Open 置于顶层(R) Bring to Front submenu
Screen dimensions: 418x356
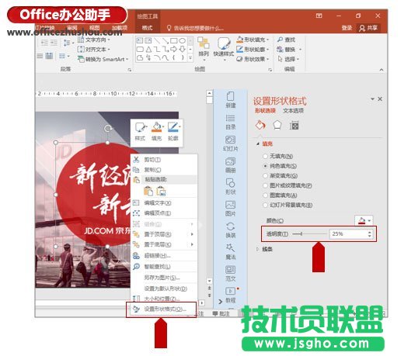click(164, 234)
